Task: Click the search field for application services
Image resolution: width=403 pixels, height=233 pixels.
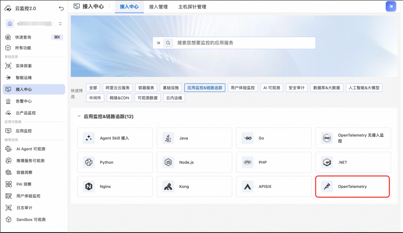Action: (234, 43)
